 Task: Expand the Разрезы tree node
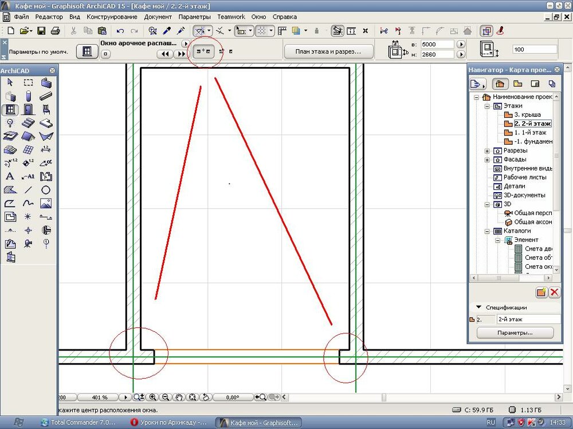488,150
